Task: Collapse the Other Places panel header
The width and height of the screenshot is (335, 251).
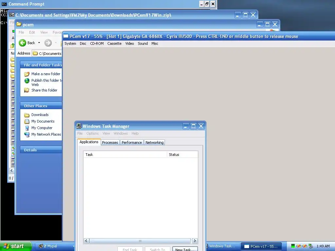Action: (41, 106)
